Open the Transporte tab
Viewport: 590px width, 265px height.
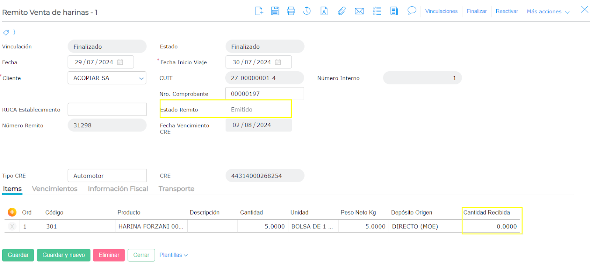click(176, 189)
